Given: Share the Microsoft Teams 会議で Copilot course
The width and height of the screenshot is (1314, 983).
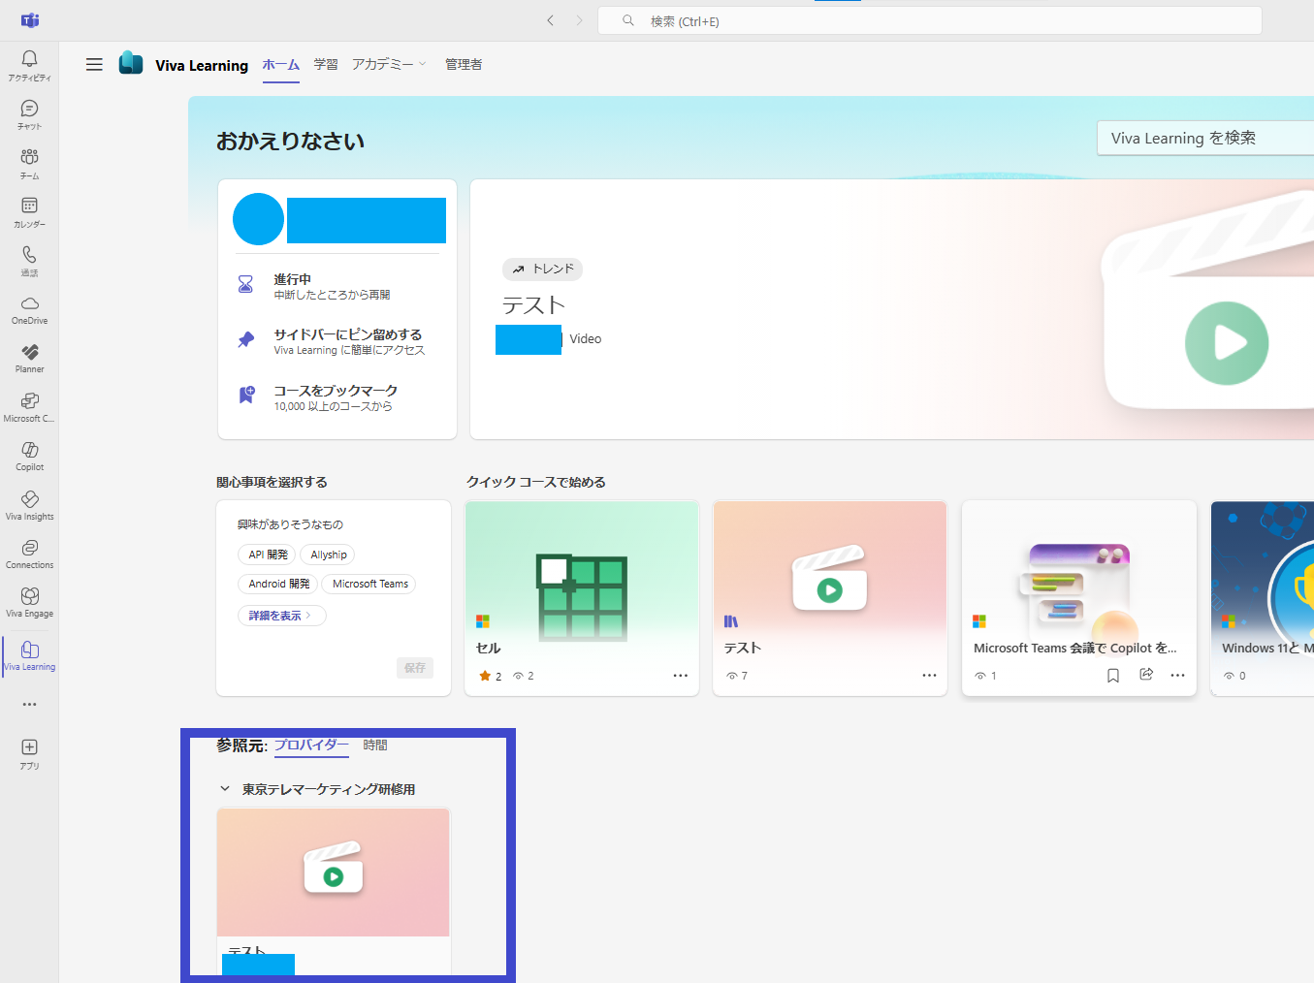Looking at the screenshot, I should point(1146,675).
